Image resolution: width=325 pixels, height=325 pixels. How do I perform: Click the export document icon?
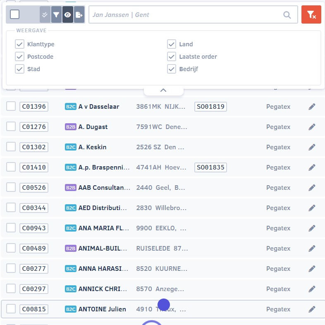pyautogui.click(x=79, y=14)
